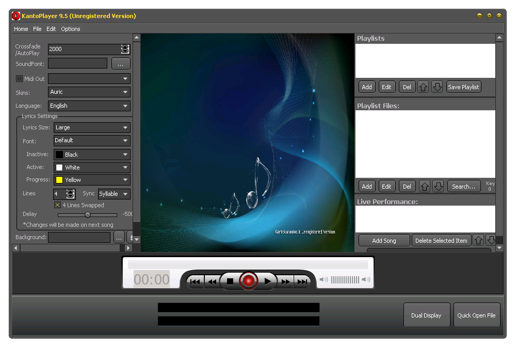Start recording with the red button
Viewport: 517px width, 352px height.
coord(248,281)
